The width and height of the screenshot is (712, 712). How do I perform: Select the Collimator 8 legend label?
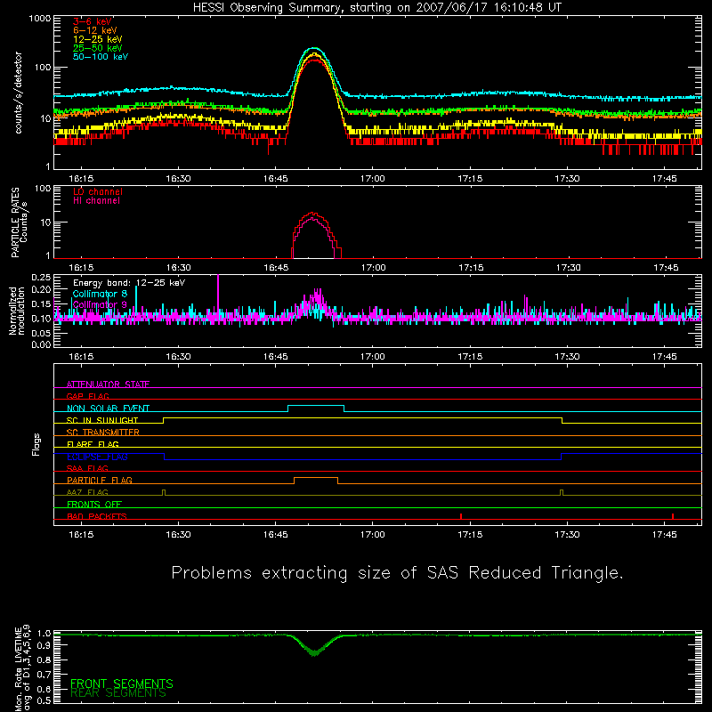(x=100, y=294)
